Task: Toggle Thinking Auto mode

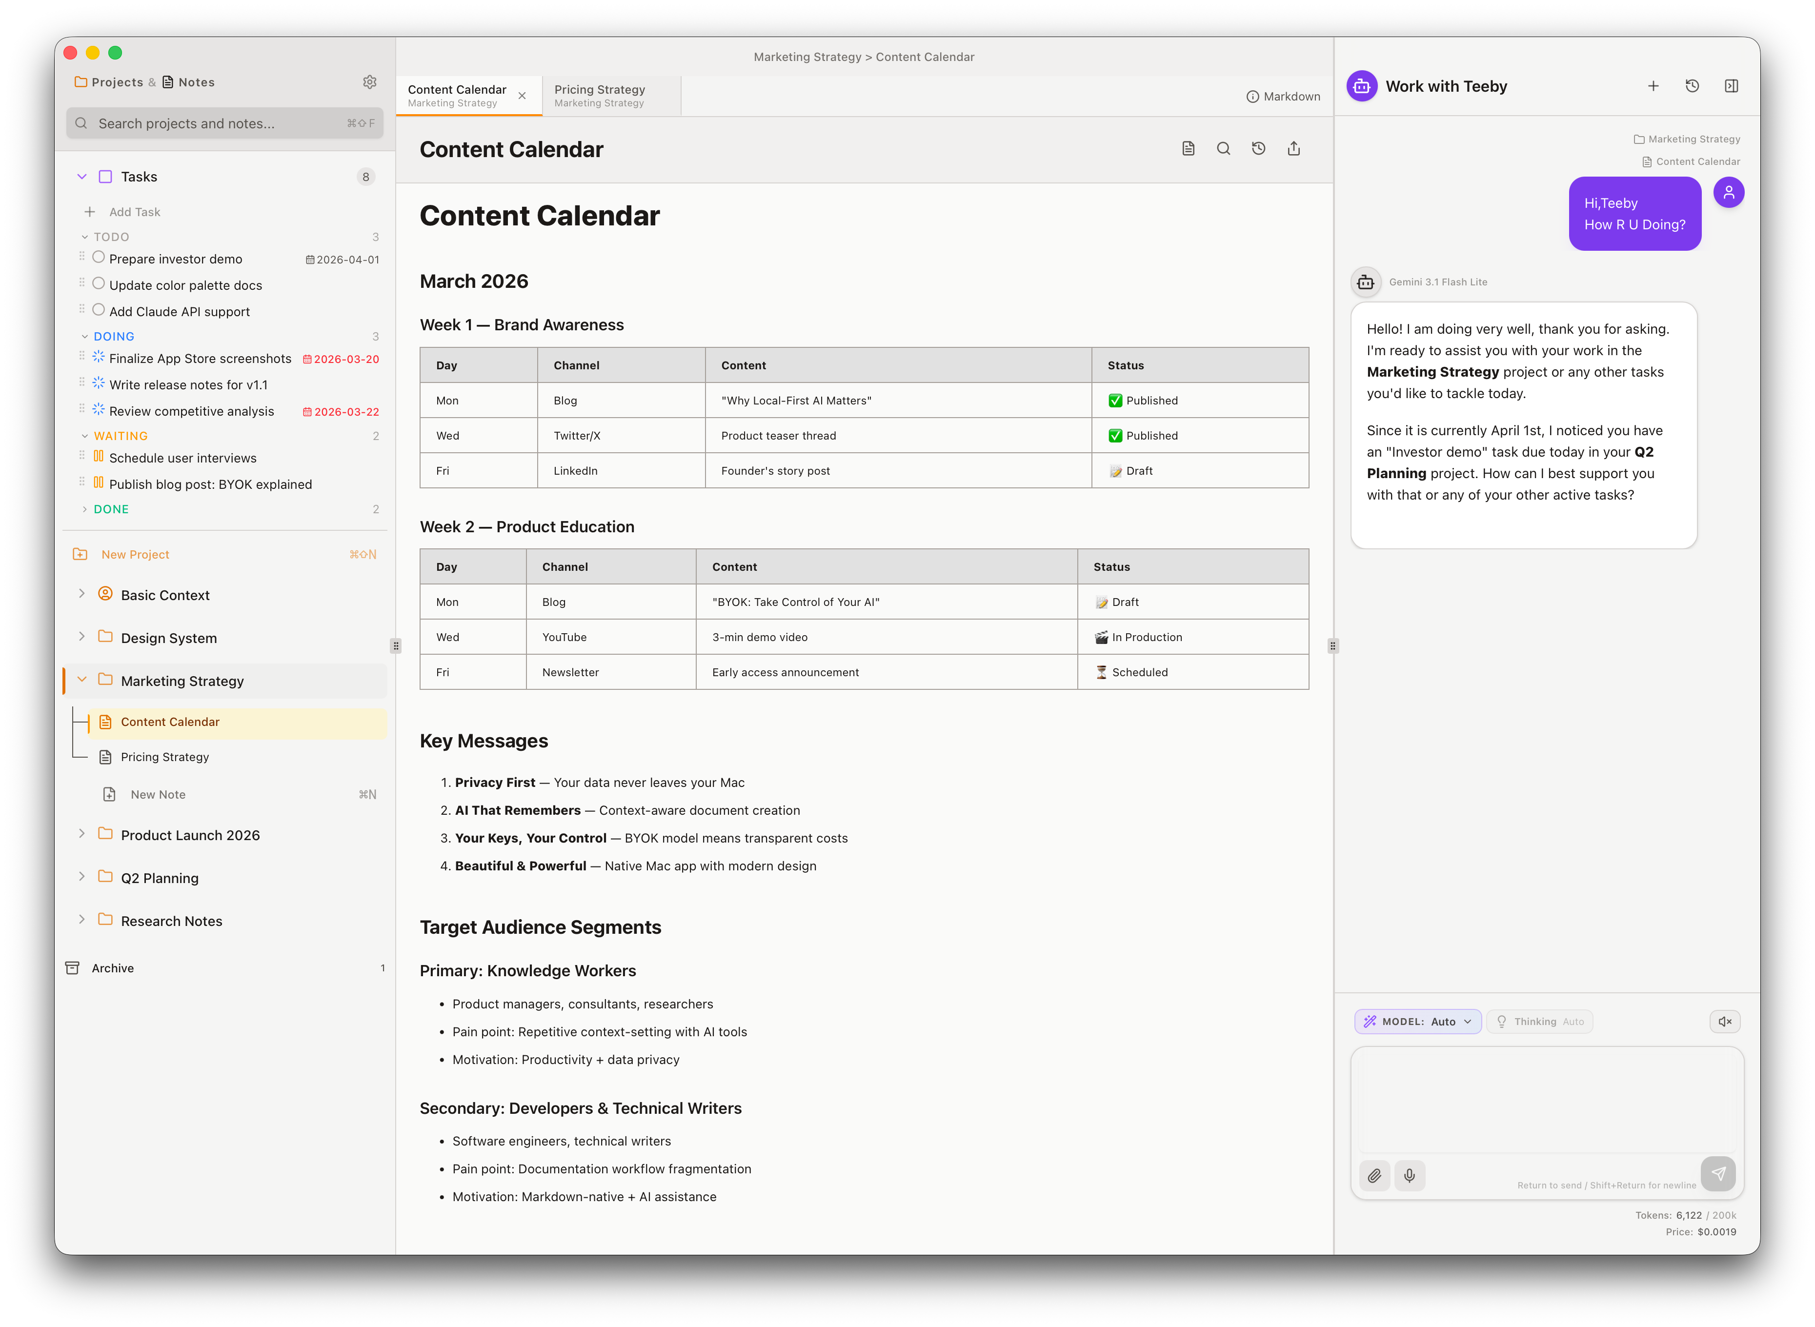Action: pos(1540,1022)
